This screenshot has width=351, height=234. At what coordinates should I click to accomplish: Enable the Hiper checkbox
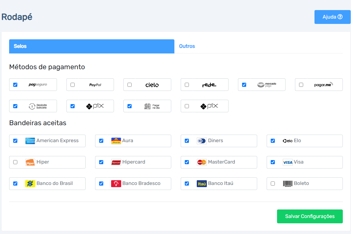tap(15, 162)
